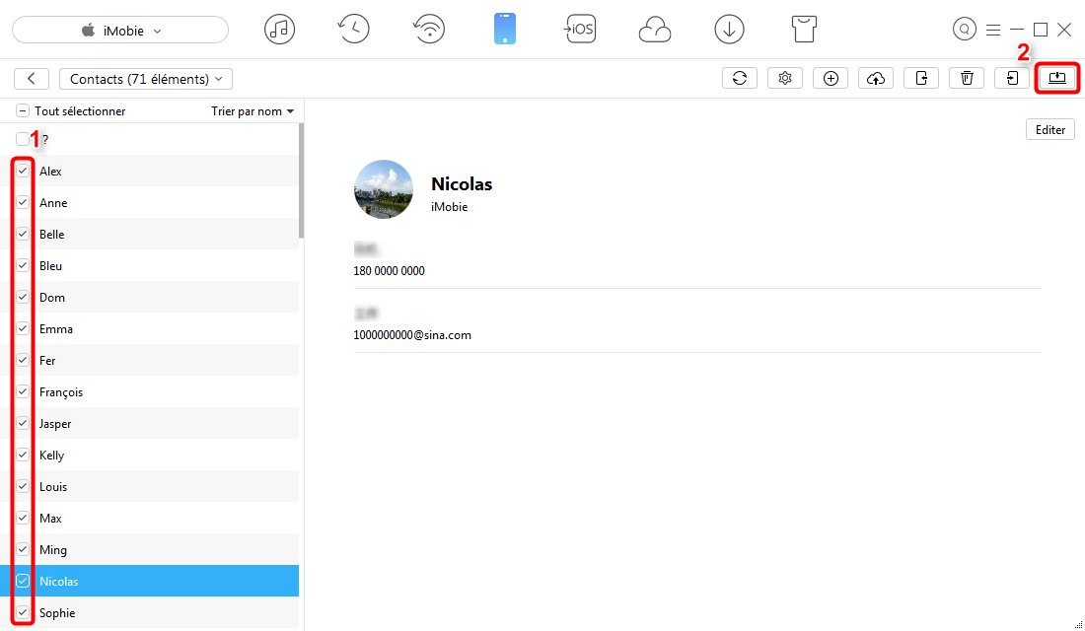Open the T-shirt skin icon

pyautogui.click(x=803, y=29)
